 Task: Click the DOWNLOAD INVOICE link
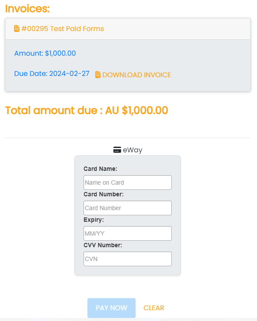click(x=133, y=75)
